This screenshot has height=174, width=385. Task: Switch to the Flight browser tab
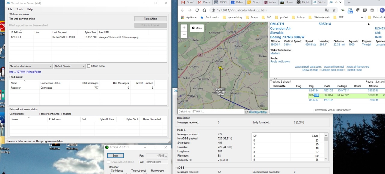(x=302, y=2)
